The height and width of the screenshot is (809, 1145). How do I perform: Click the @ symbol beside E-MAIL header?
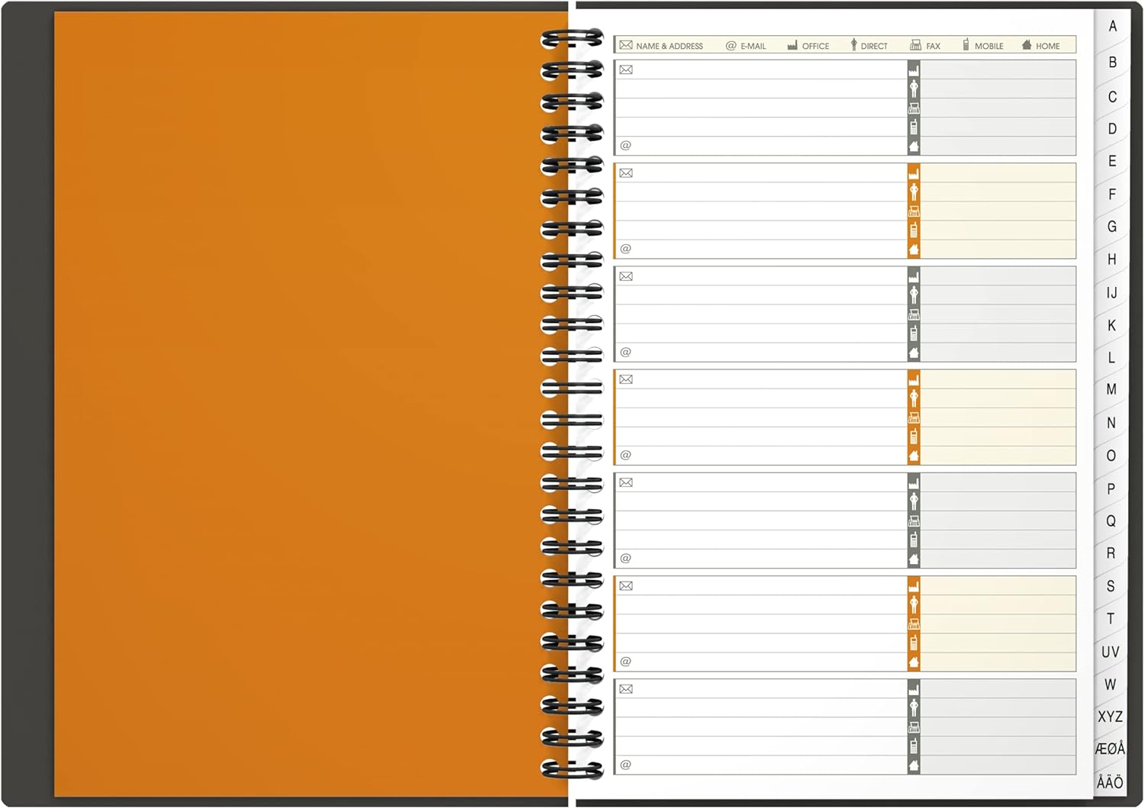pos(731,46)
